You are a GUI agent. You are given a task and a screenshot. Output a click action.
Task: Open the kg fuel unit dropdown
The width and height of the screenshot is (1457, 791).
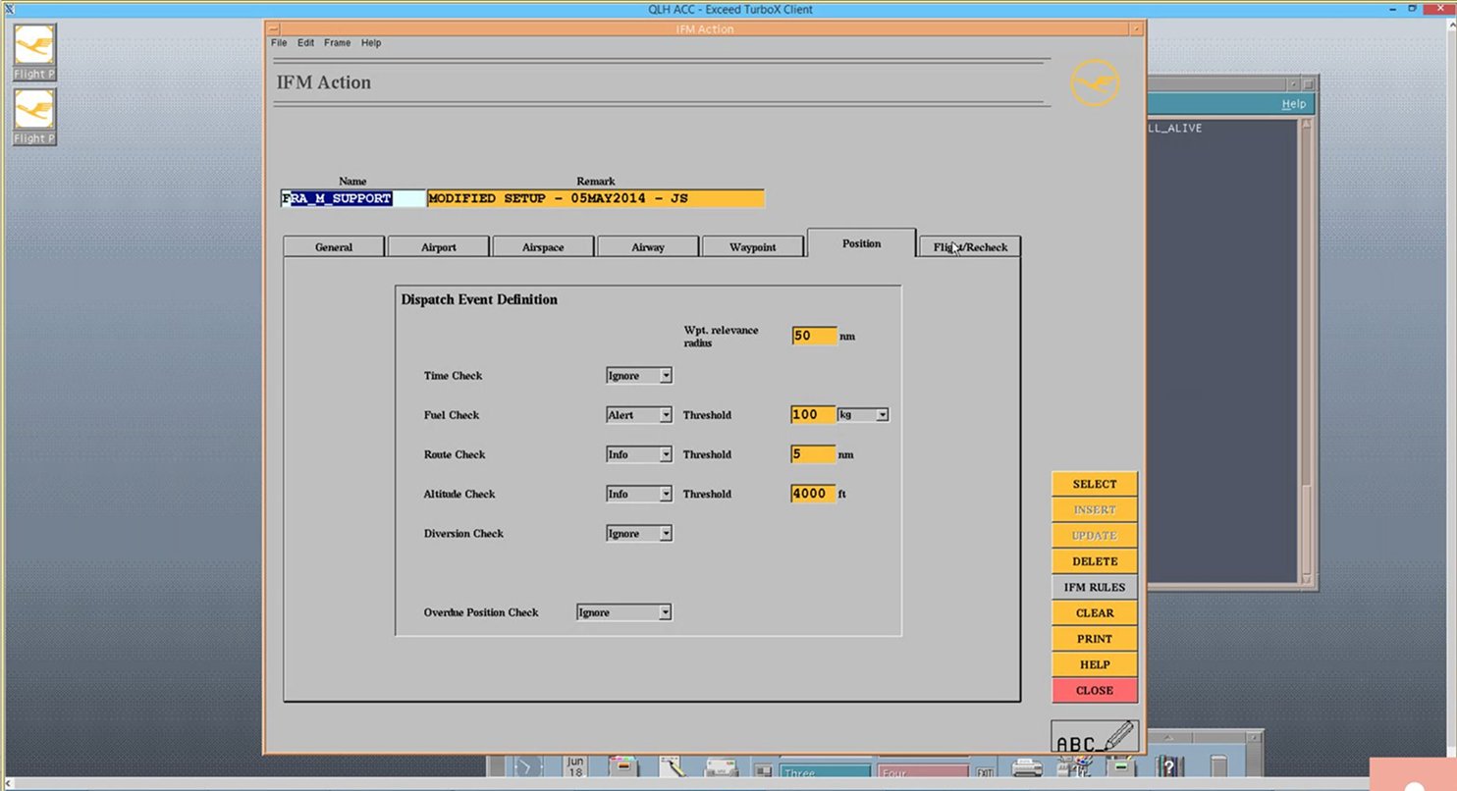click(x=863, y=415)
